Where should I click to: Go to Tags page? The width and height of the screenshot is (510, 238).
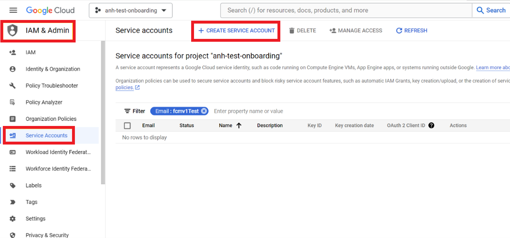point(31,202)
